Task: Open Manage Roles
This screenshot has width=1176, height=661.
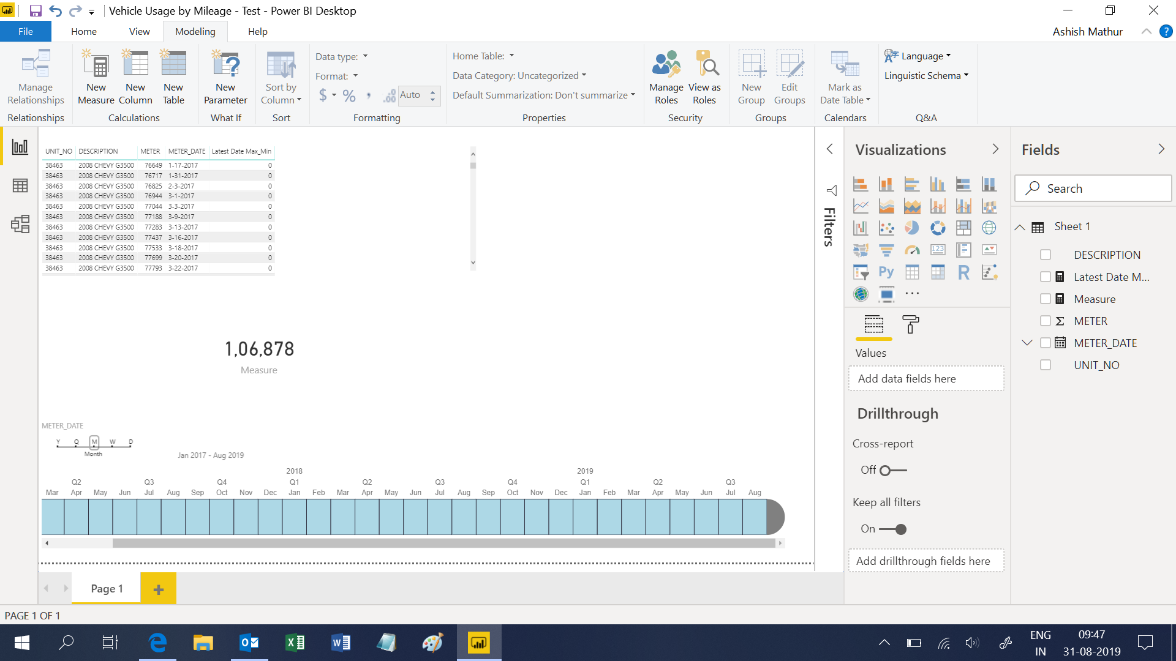Action: click(x=666, y=78)
